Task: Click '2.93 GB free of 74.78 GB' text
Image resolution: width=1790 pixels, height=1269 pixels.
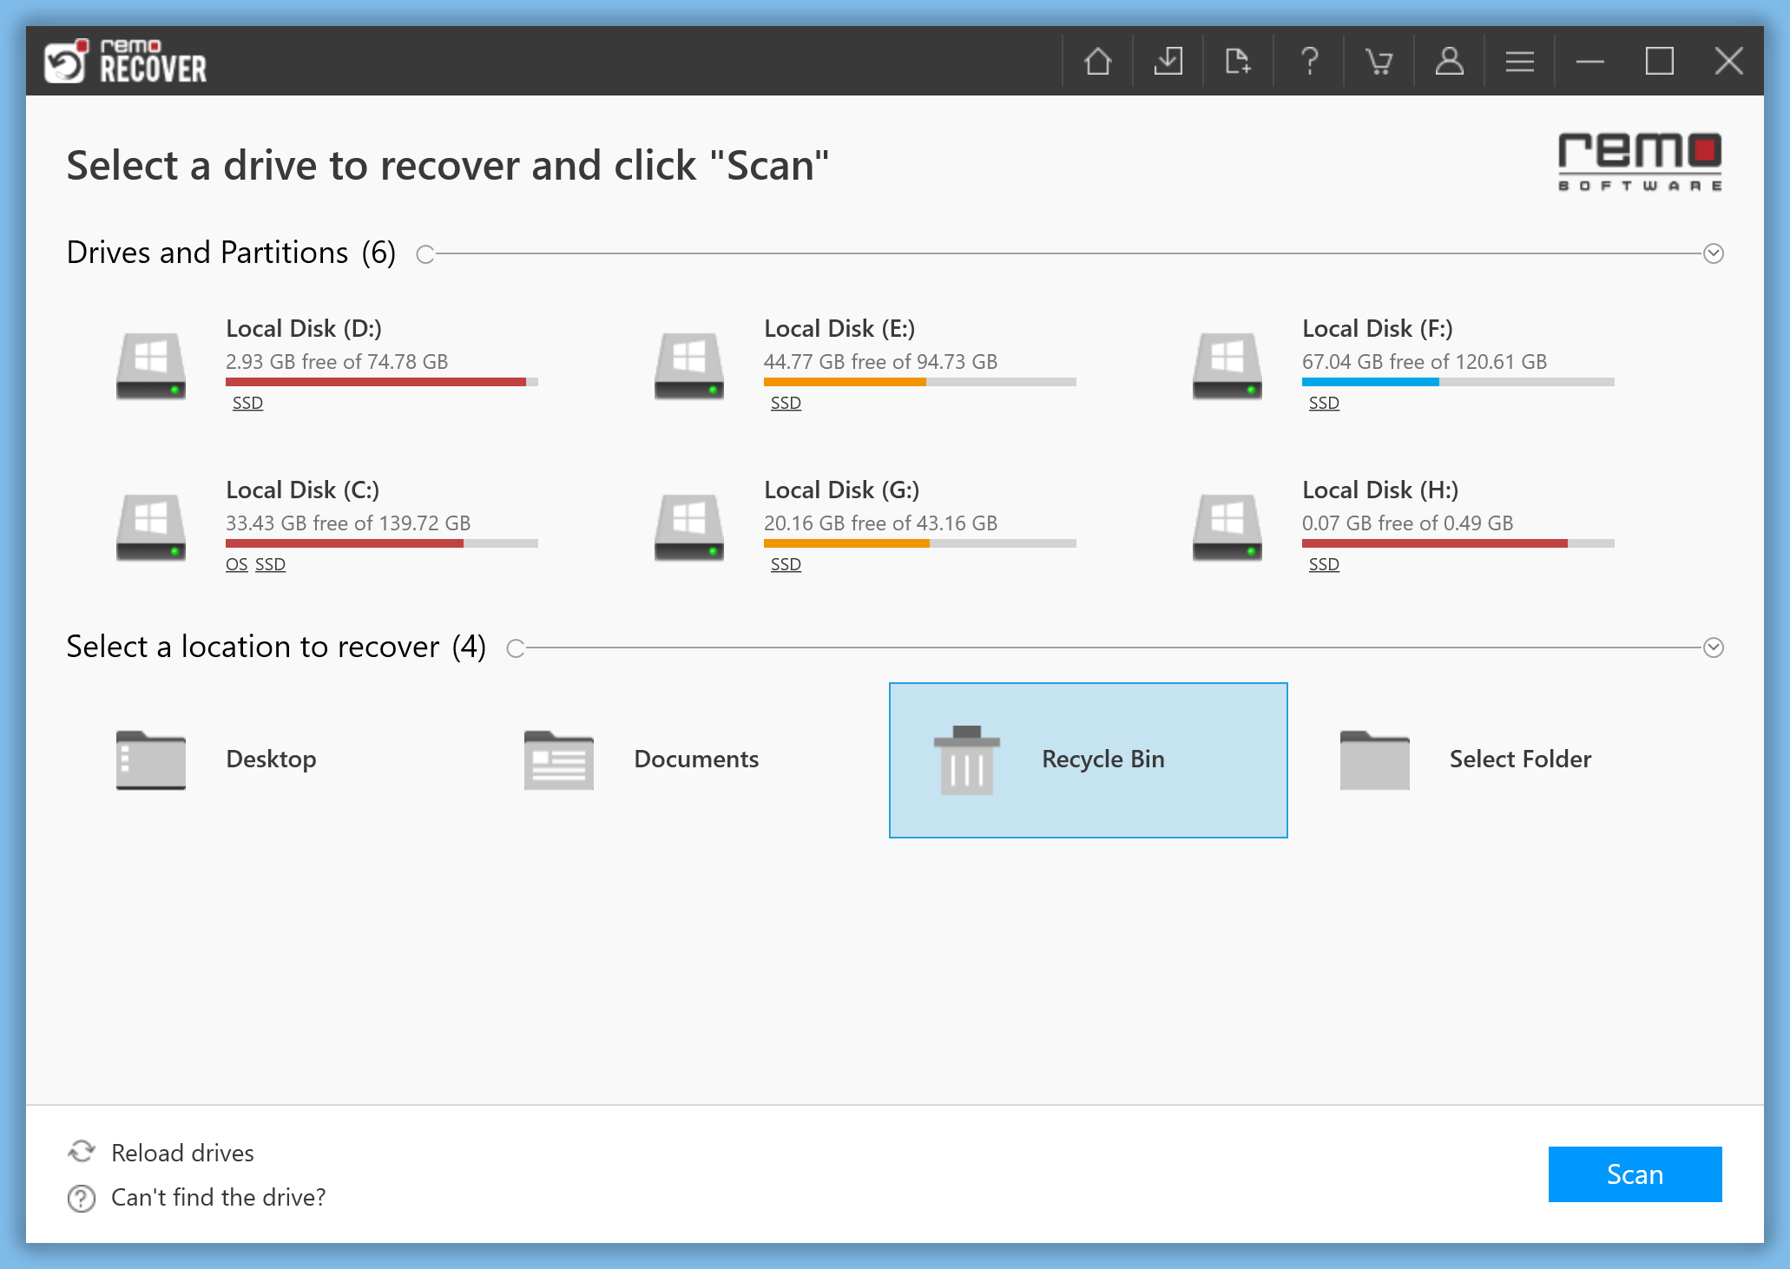Action: click(x=337, y=362)
